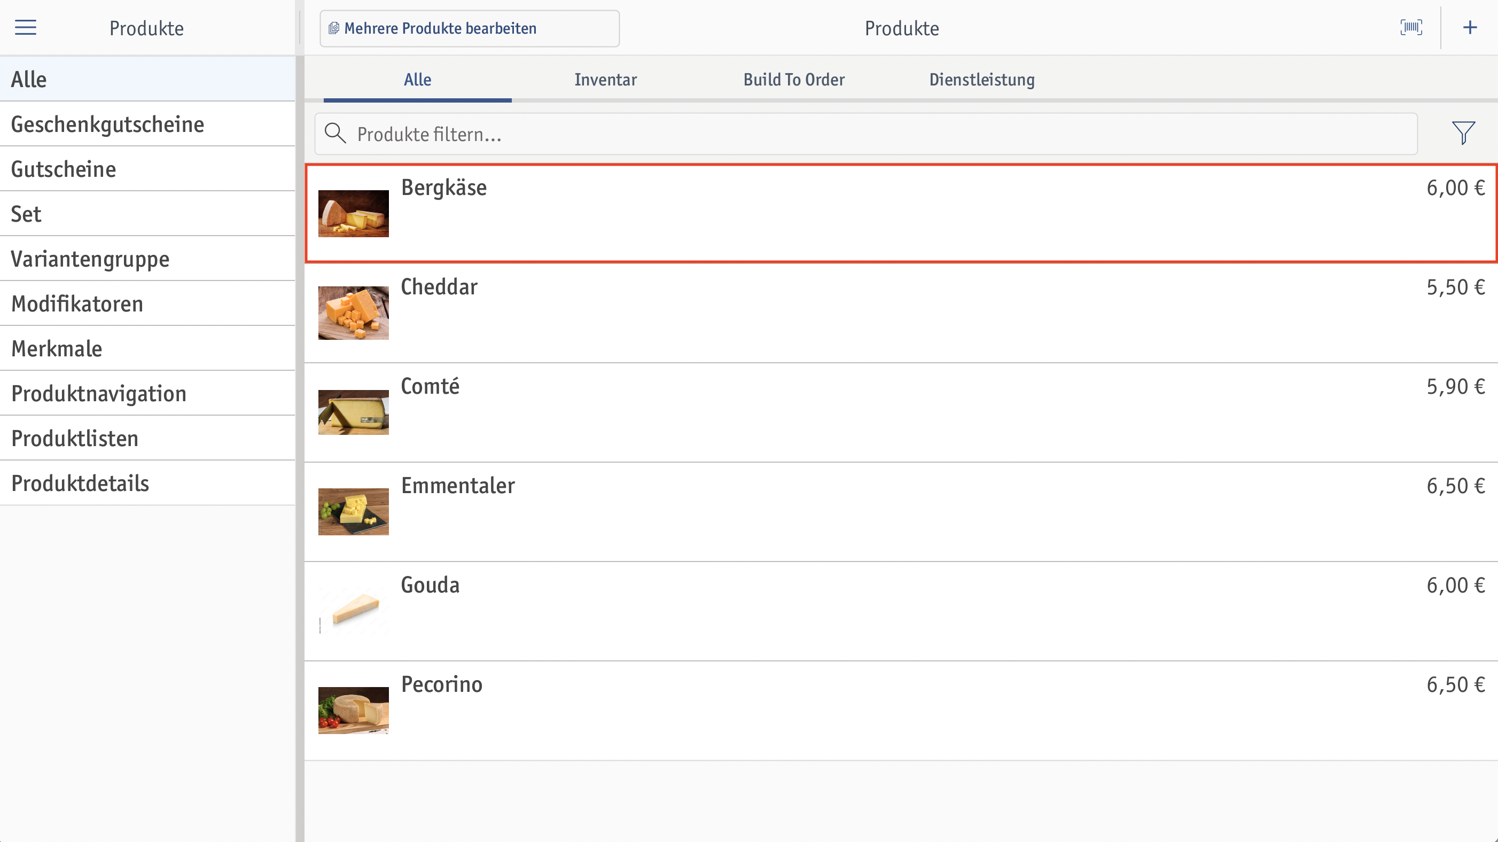The width and height of the screenshot is (1498, 842).
Task: Focus the Produkte filtern search field
Action: (866, 134)
